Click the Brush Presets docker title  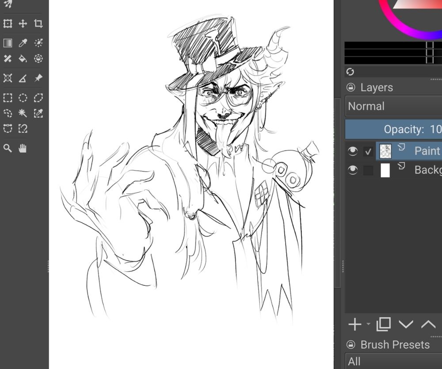(x=395, y=345)
